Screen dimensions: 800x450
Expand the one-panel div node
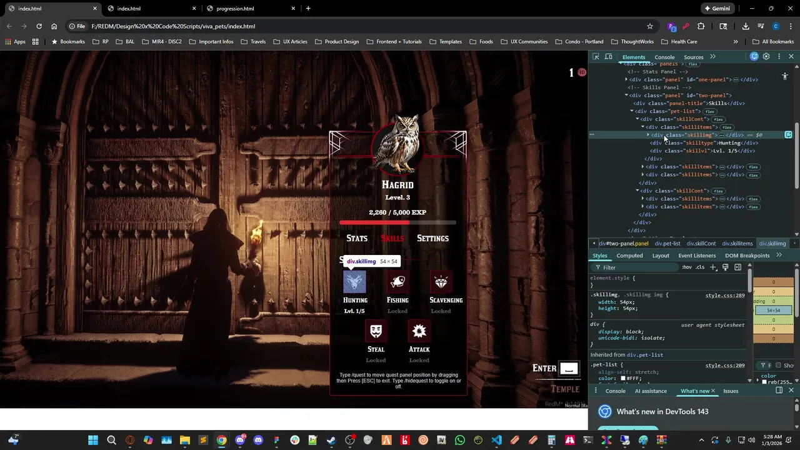point(626,79)
